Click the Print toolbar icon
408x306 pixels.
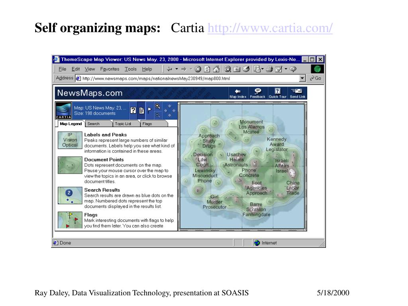[270, 69]
